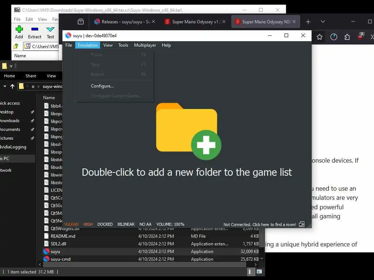Toggle the HIGH GPU accuracy button
374x280 pixels.
[88, 224]
